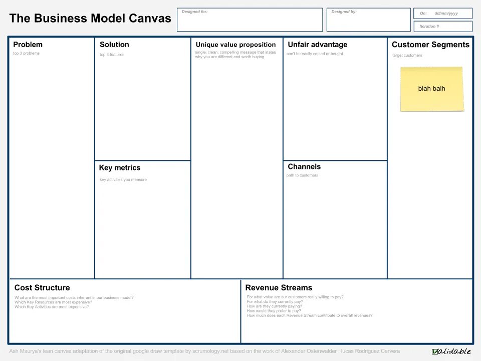Click the "top 3 problems" hint text
The width and height of the screenshot is (481, 361).
tap(27, 53)
